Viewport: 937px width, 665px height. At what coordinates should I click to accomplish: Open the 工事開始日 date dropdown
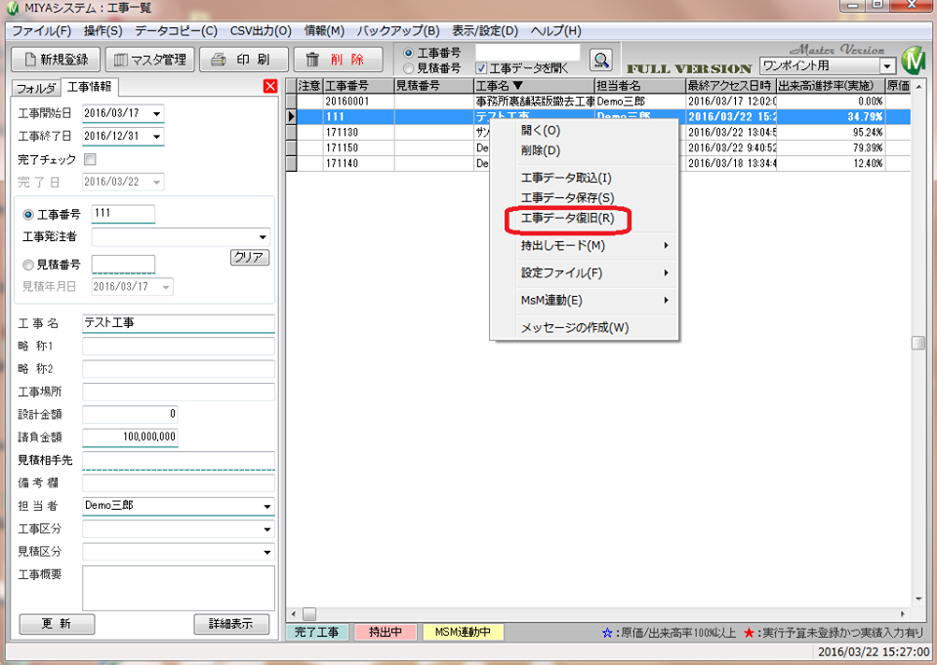(x=156, y=113)
